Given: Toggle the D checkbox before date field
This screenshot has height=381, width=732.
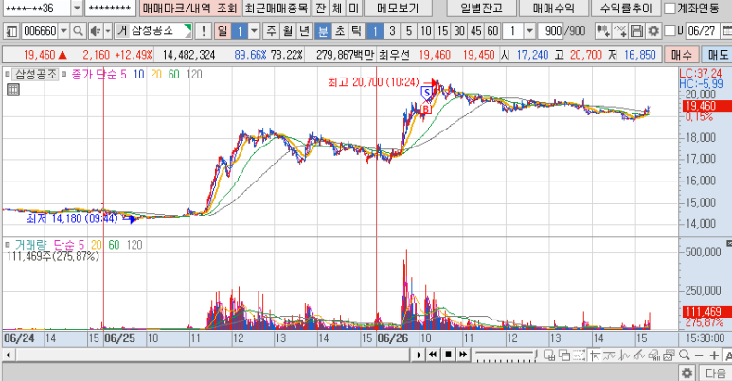Looking at the screenshot, I should 670,31.
